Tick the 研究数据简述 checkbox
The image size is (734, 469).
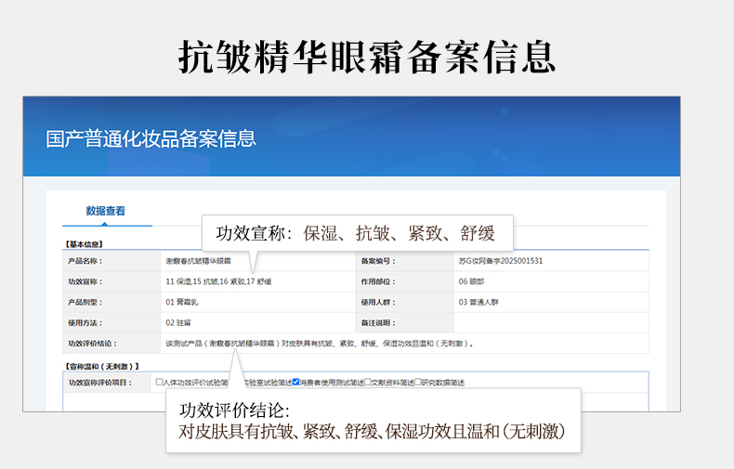pos(418,382)
